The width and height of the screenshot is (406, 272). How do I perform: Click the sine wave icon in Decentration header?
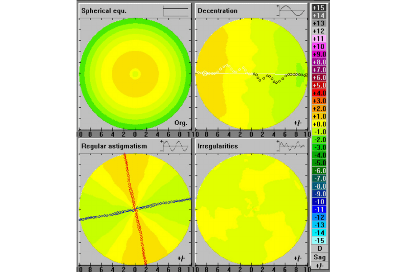292,11
